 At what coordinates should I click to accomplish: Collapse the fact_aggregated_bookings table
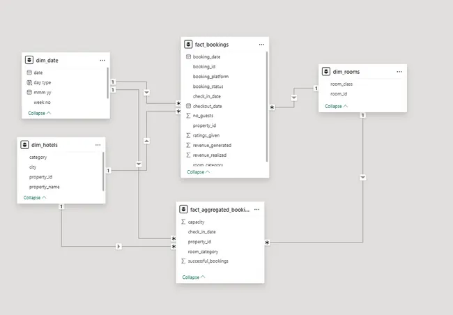click(x=194, y=277)
